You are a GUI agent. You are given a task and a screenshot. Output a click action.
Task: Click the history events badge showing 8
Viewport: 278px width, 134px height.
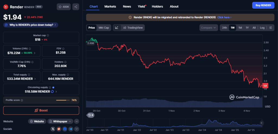(91, 115)
